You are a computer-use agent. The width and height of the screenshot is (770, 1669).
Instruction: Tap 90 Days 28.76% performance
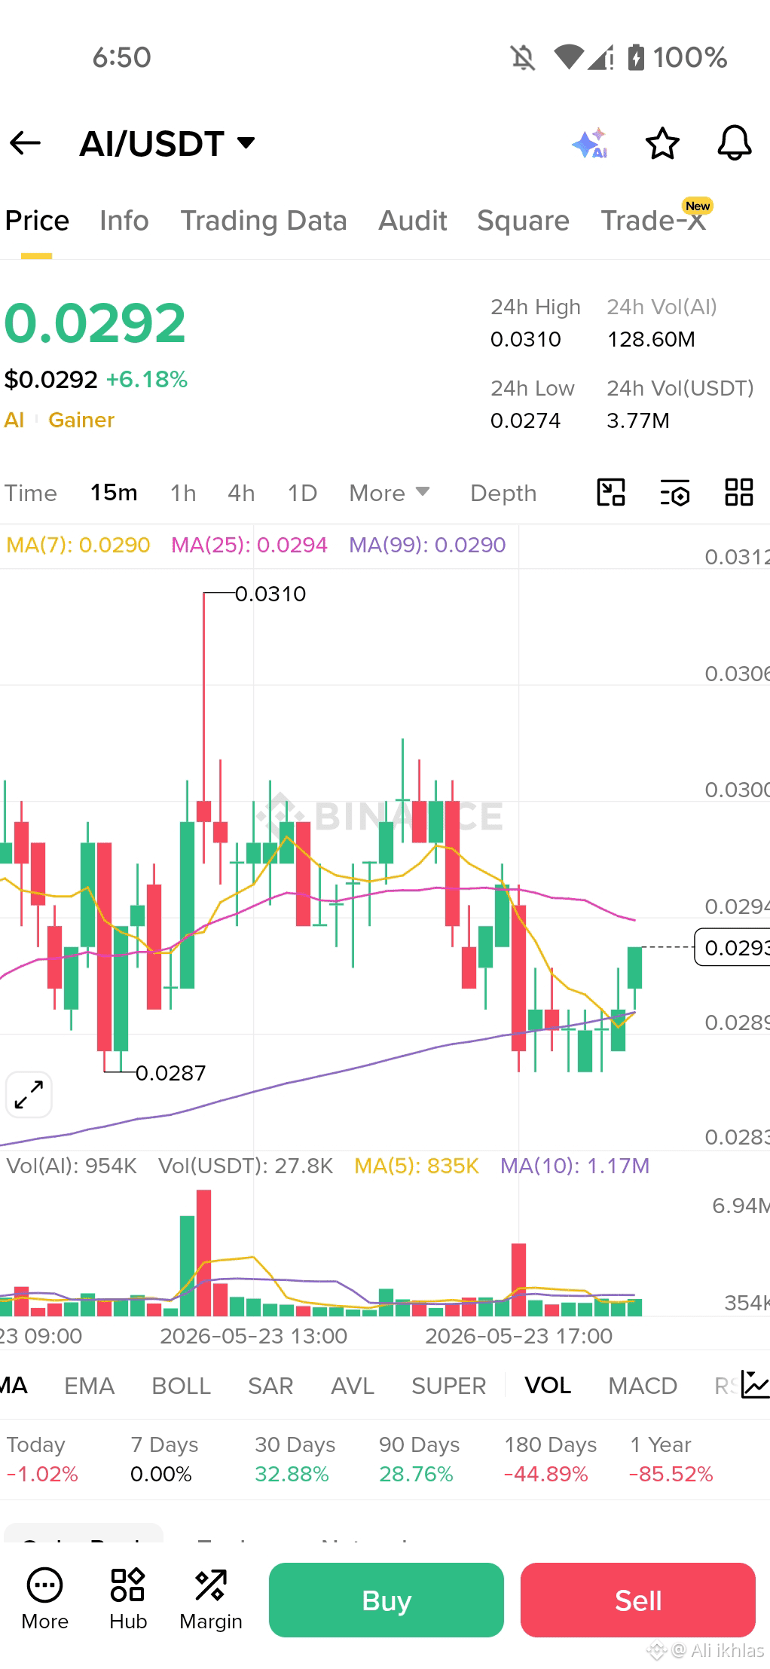(x=419, y=1459)
